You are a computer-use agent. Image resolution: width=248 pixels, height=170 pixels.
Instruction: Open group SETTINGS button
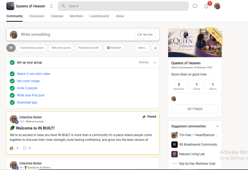pos(195,109)
